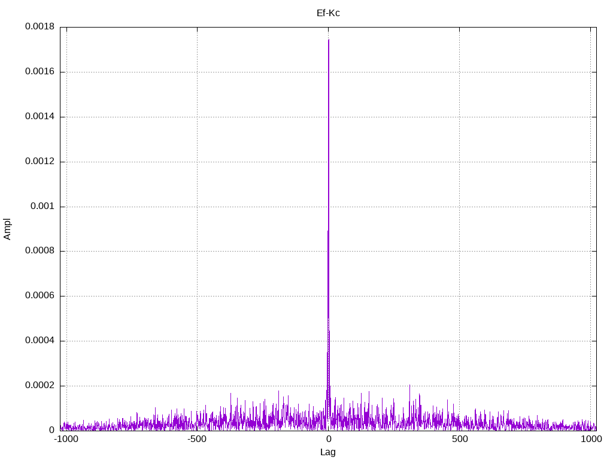Click the x-axis tick label "500"
Image resolution: width=613 pixels, height=460 pixels.
click(x=460, y=439)
